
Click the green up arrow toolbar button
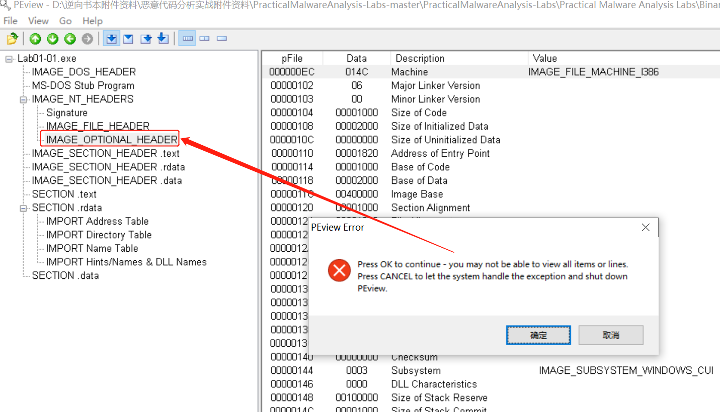coord(35,39)
